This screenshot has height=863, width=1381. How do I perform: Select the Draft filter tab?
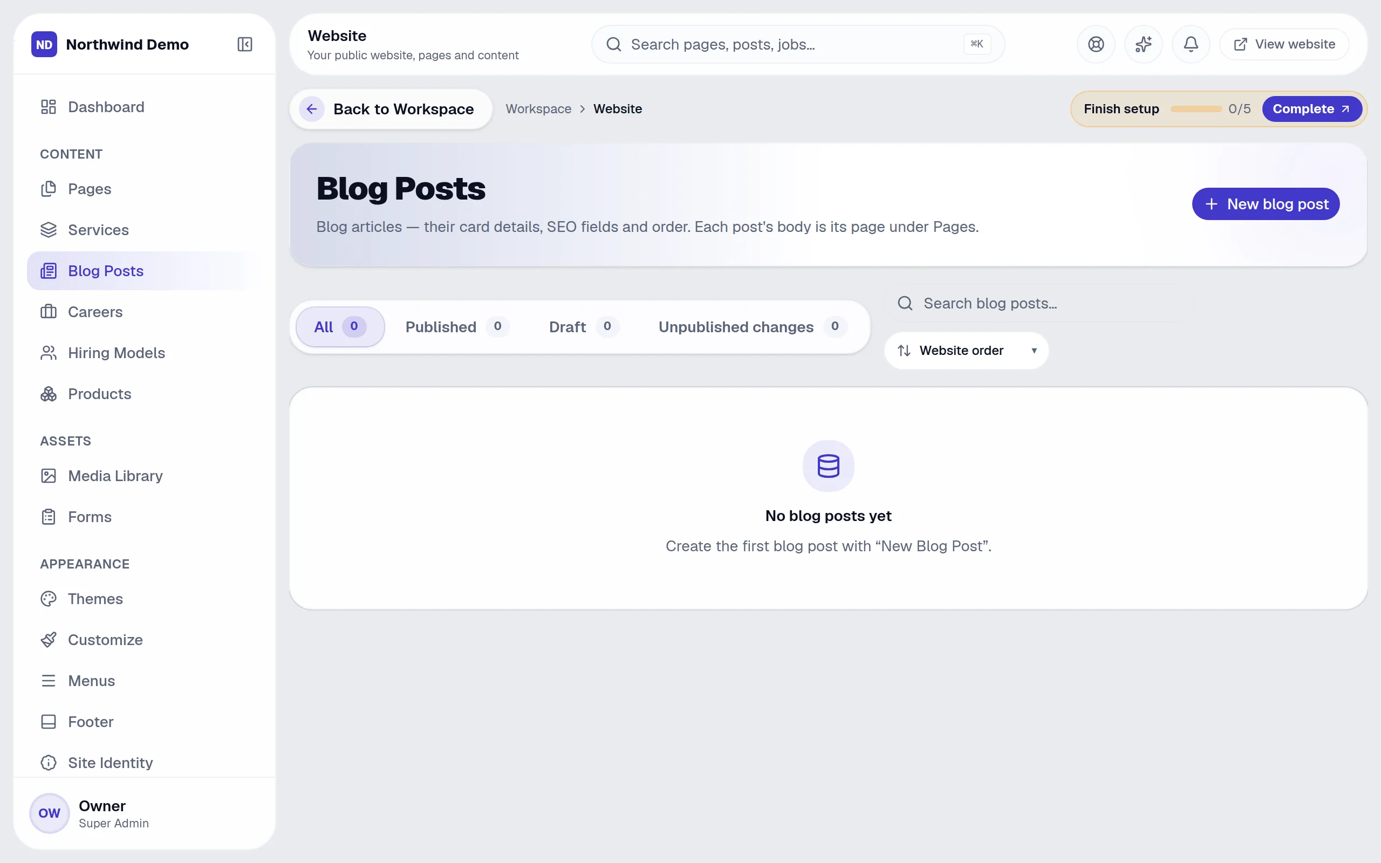click(584, 326)
